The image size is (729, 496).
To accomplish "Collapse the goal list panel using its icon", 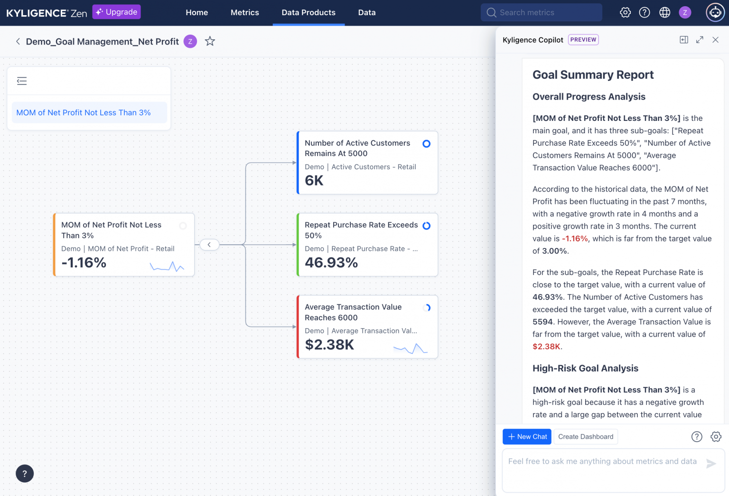I will tap(22, 81).
